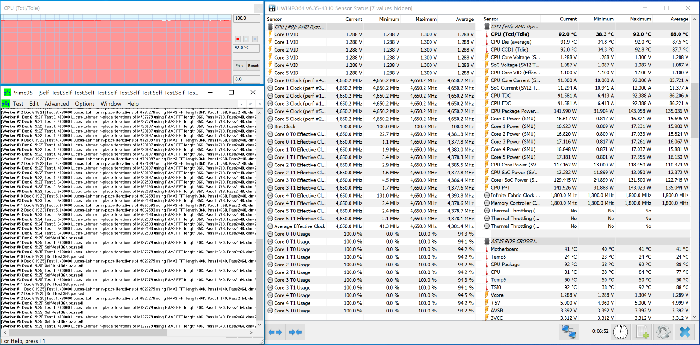Image resolution: width=700 pixels, height=345 pixels.
Task: Click the bolt icon beside Vcore
Action: [x=487, y=295]
